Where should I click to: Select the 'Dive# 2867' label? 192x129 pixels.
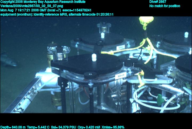pos(158,2)
